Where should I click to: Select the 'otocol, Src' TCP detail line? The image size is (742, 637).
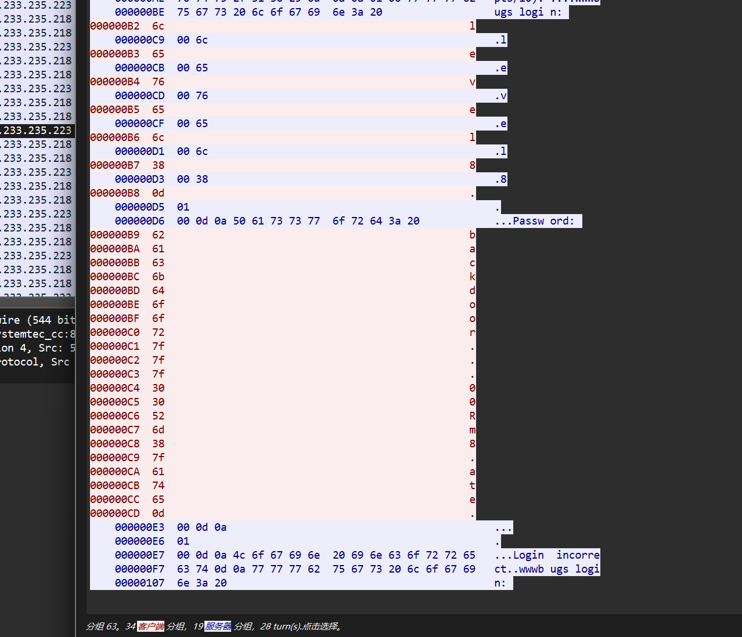pyautogui.click(x=37, y=361)
